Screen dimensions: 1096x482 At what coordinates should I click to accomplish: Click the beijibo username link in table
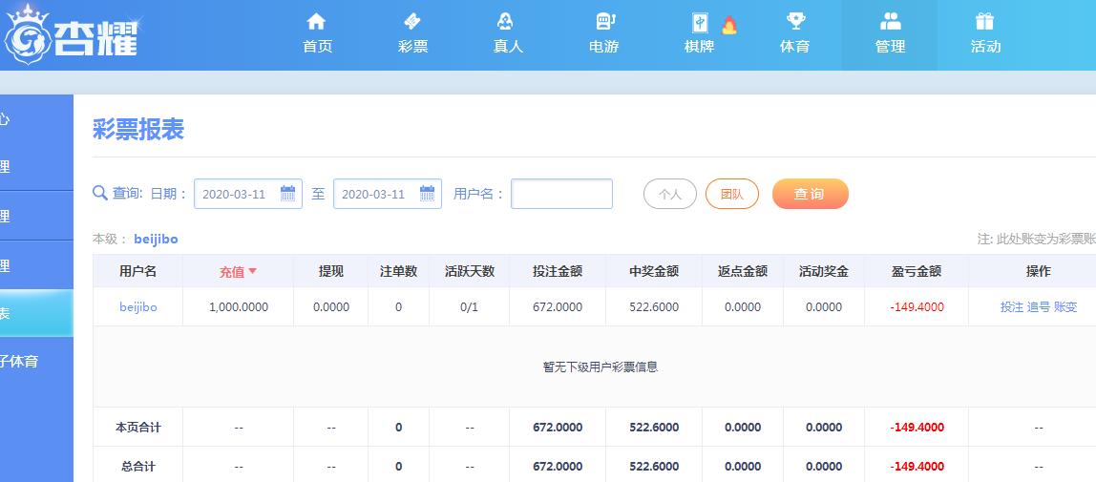[137, 306]
